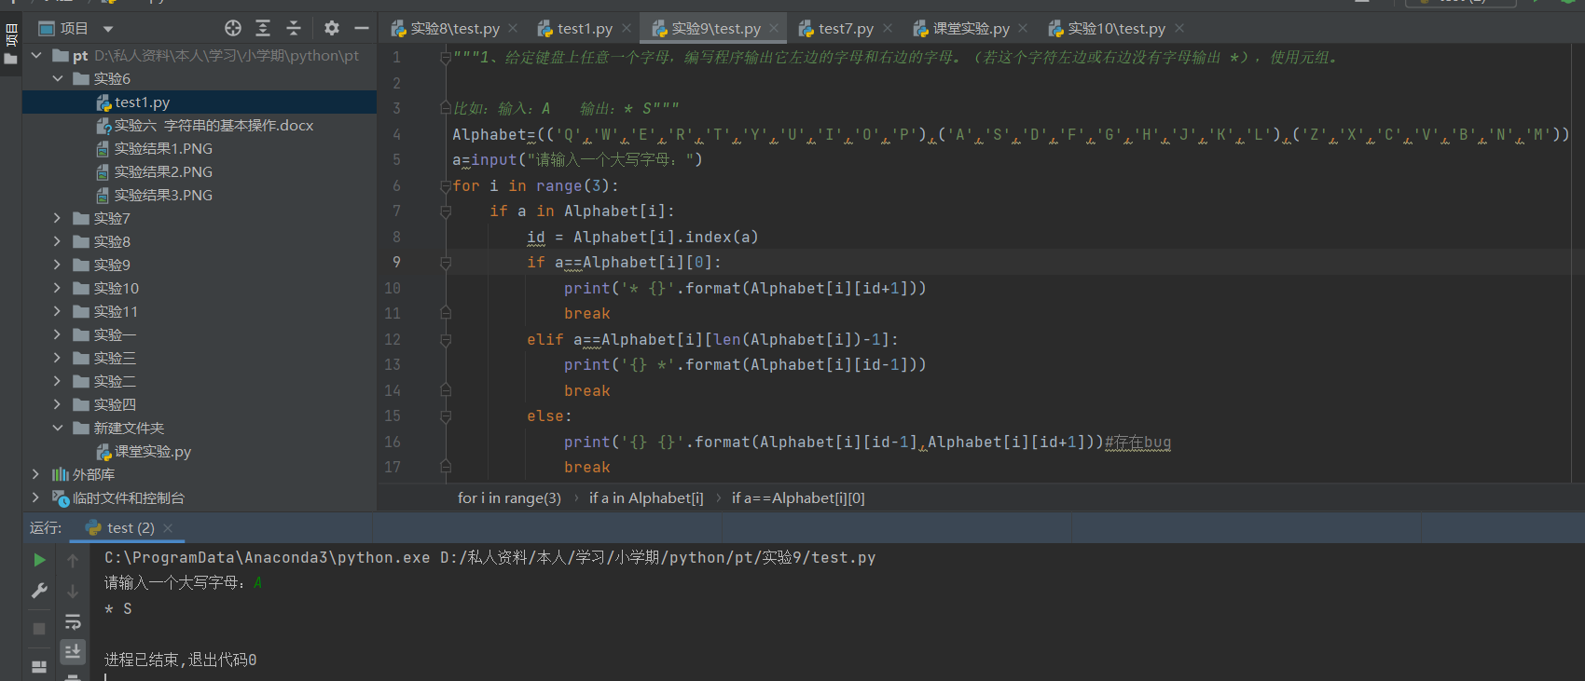Viewport: 1585px width, 681px height.
Task: Expand the 实验8 folder
Action: pyautogui.click(x=58, y=241)
